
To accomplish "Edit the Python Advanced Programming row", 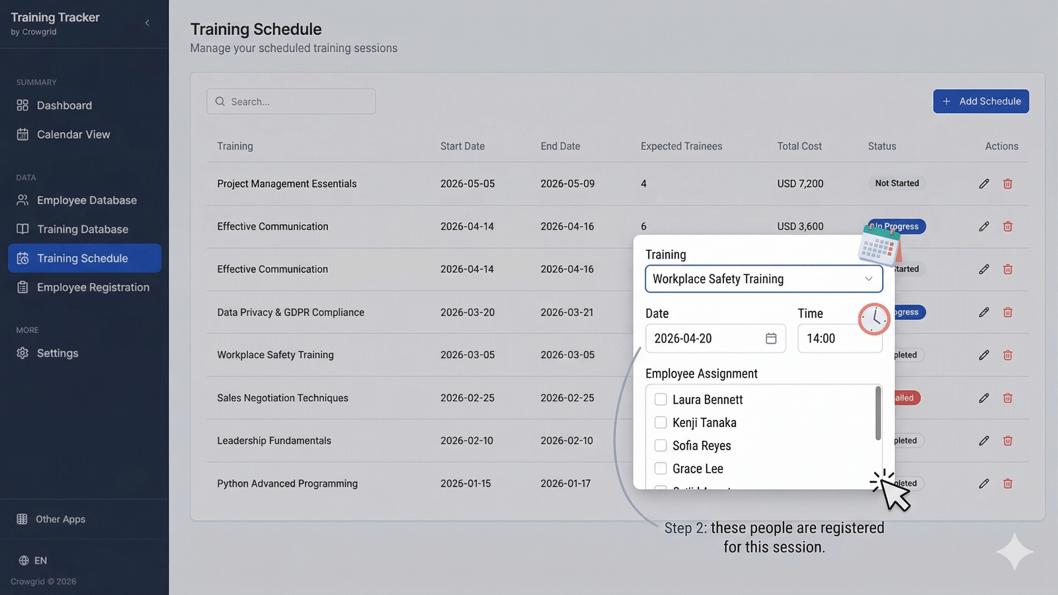I will tap(984, 483).
